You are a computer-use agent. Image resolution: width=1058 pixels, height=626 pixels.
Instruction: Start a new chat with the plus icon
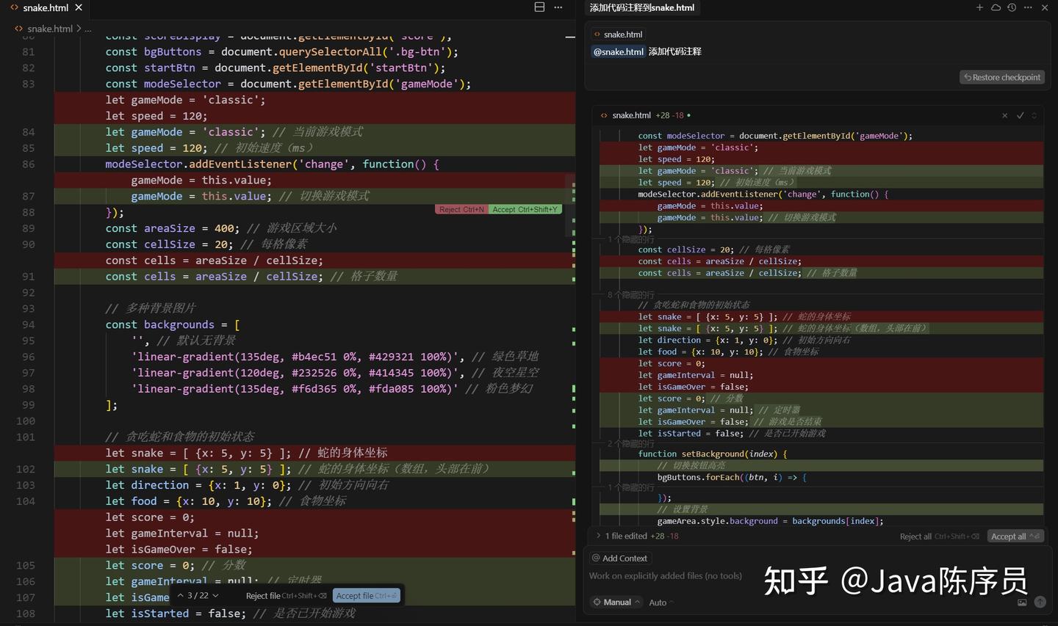(979, 7)
